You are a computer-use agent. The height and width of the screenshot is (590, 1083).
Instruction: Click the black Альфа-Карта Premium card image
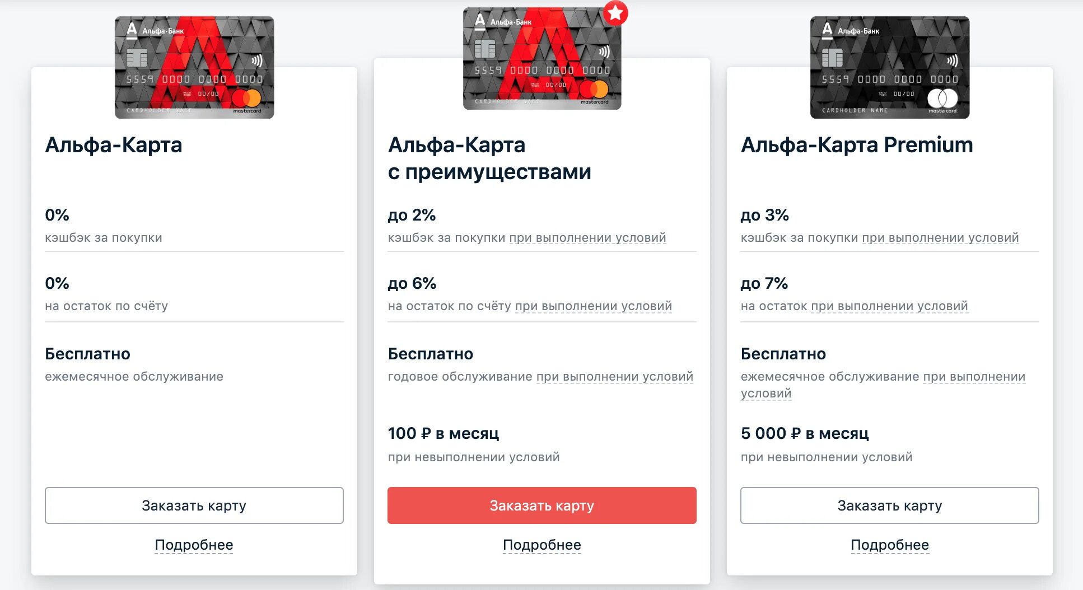click(889, 67)
